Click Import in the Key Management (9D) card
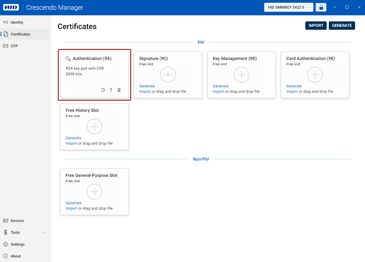Viewport: 365px width, 262px height. 218,91
